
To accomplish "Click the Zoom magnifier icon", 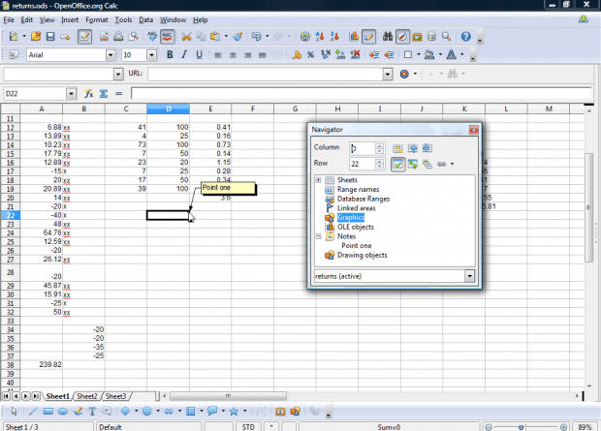I will 446,37.
